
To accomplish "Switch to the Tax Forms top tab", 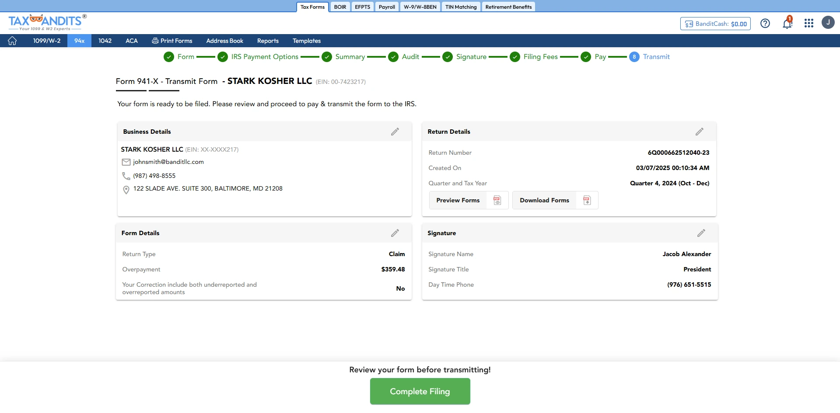I will point(312,7).
